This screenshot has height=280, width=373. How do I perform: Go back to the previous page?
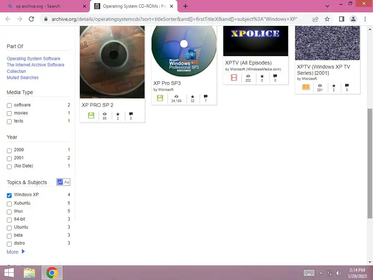click(x=8, y=19)
